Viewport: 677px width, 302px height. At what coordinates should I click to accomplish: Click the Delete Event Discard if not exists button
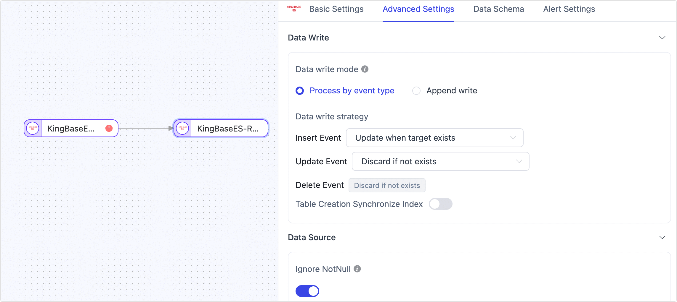tap(387, 185)
